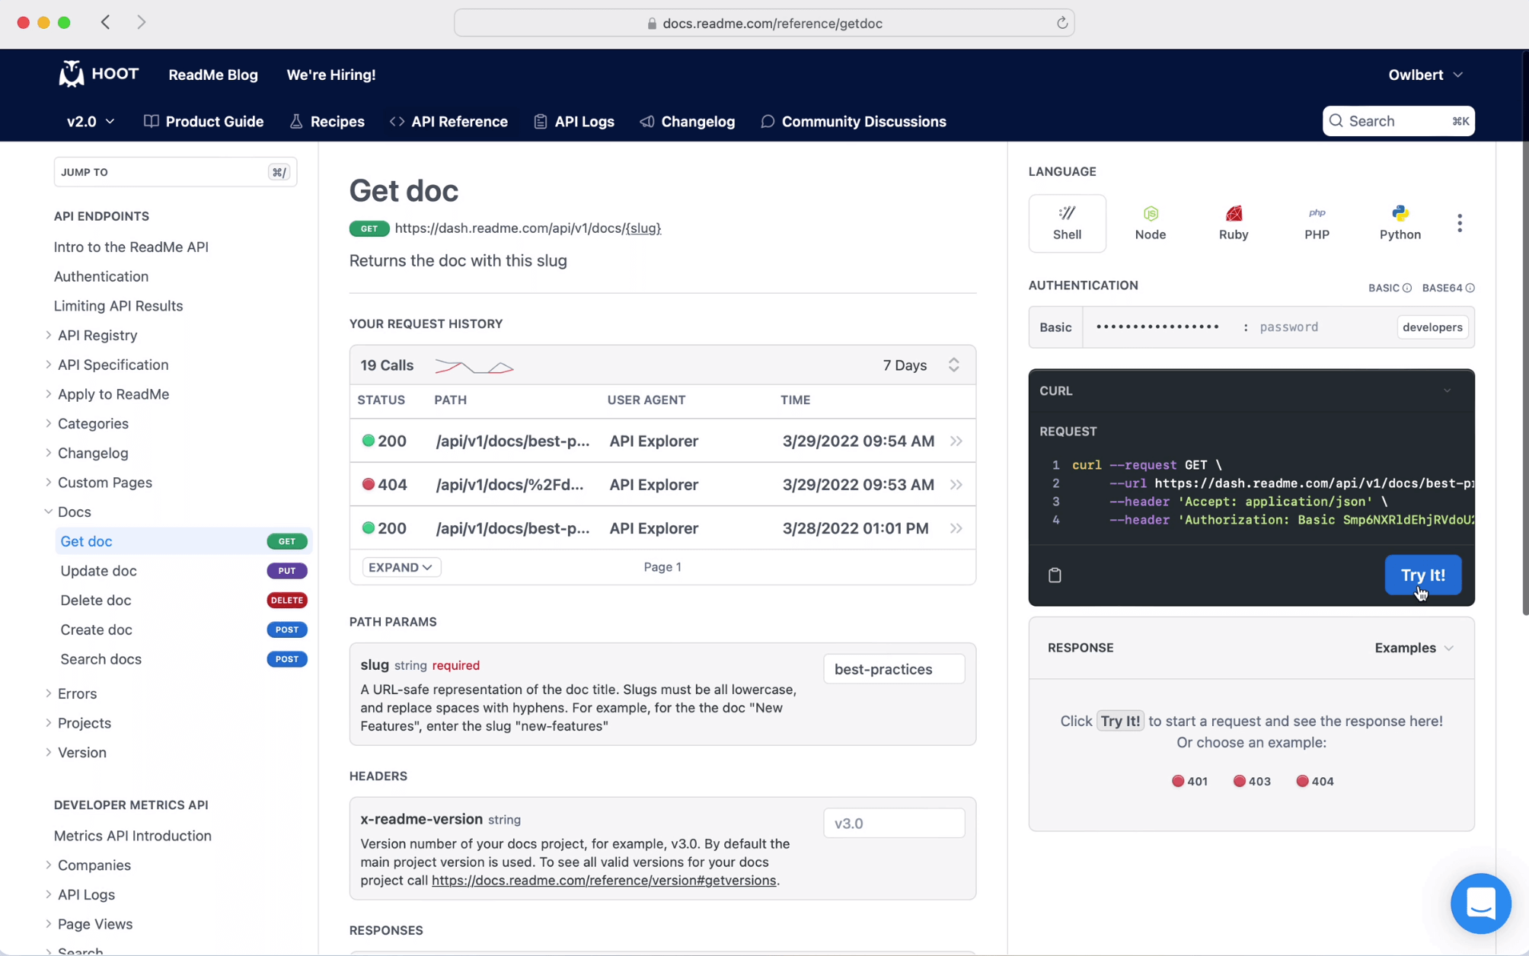The width and height of the screenshot is (1529, 956).
Task: Click the Product Guide book icon
Action: 151,121
